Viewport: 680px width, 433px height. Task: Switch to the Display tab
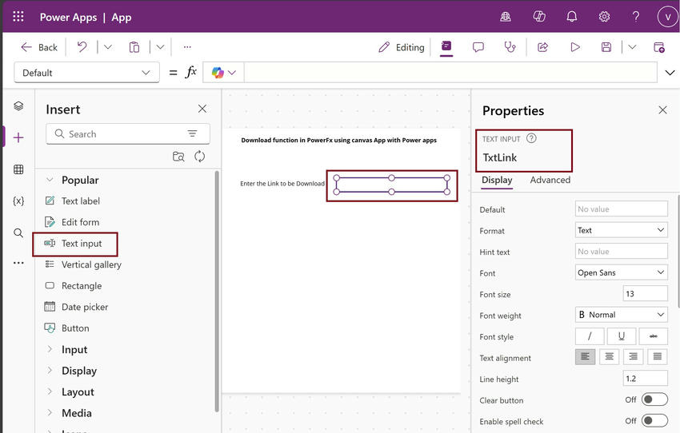pyautogui.click(x=497, y=180)
